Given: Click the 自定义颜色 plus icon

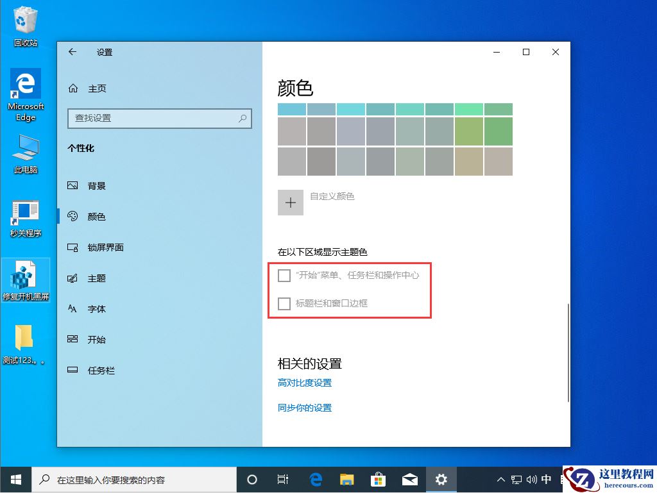Looking at the screenshot, I should 290,202.
